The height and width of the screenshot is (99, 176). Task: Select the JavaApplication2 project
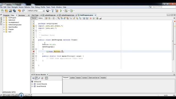tap(14, 22)
